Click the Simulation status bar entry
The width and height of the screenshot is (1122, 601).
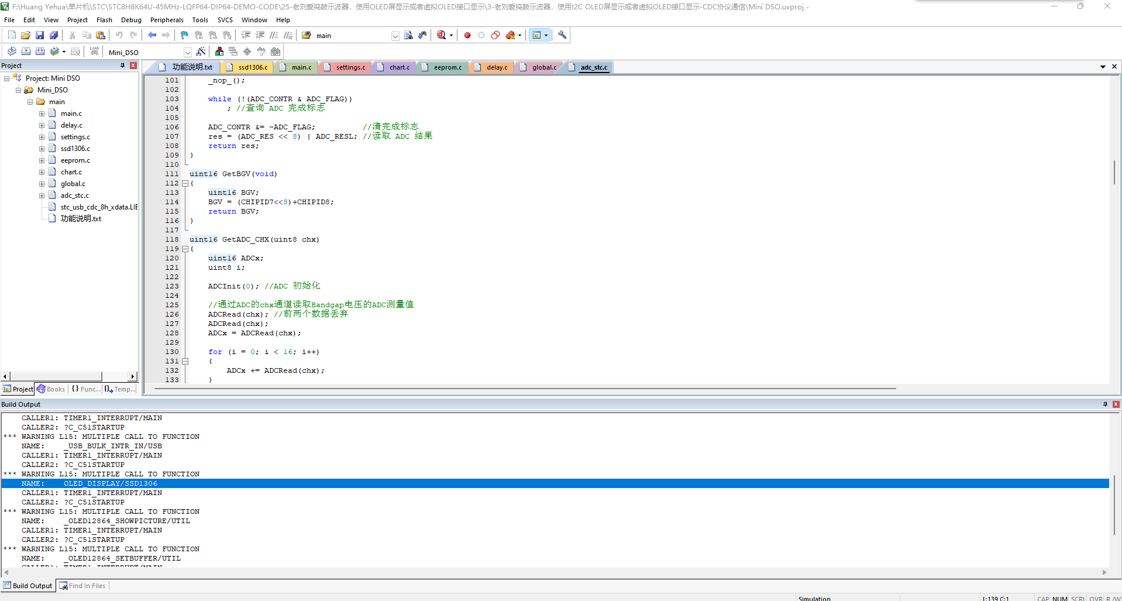[814, 598]
